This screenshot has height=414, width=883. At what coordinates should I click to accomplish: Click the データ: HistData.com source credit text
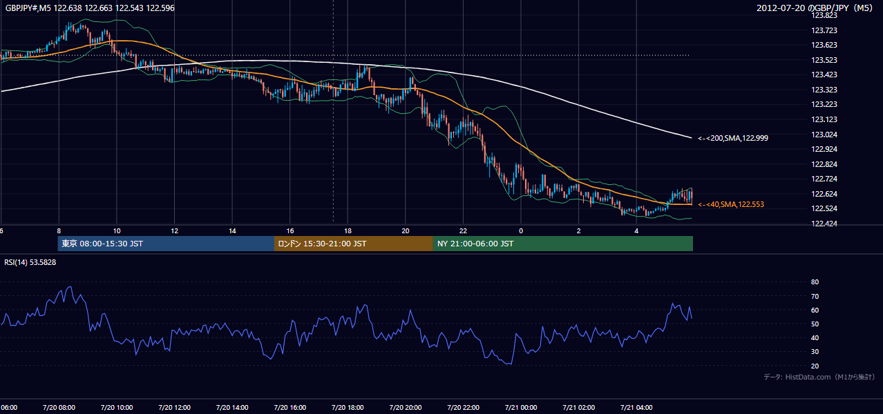pyautogui.click(x=819, y=377)
